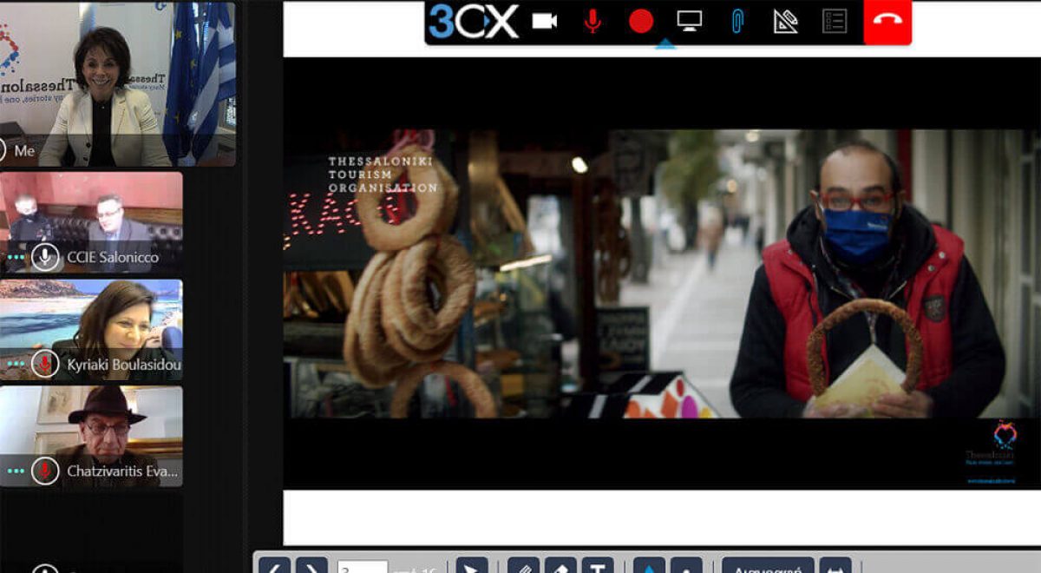Screen dimensions: 1041x573
Task: Open the screen sharing monitor icon
Action: point(690,21)
